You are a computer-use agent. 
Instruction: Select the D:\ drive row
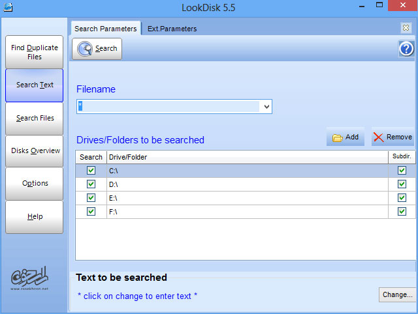(246, 184)
